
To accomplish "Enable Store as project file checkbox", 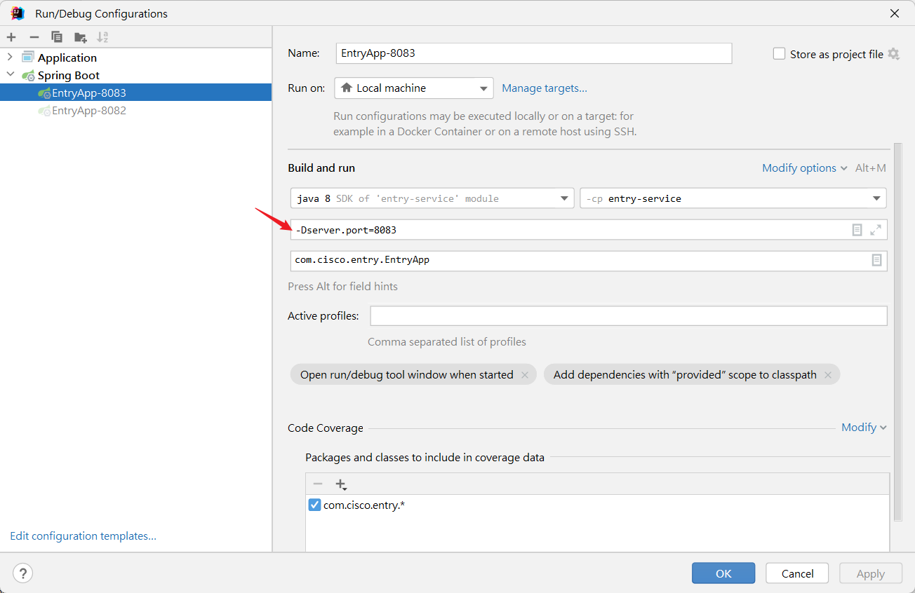I will coord(779,54).
